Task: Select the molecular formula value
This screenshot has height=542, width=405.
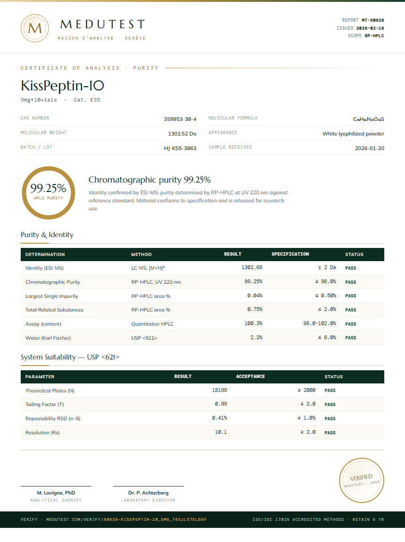Action: point(369,119)
